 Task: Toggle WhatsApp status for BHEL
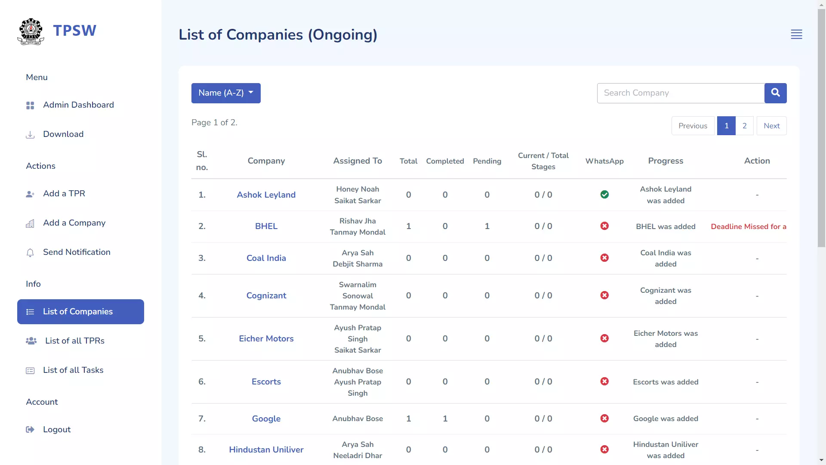(x=604, y=226)
